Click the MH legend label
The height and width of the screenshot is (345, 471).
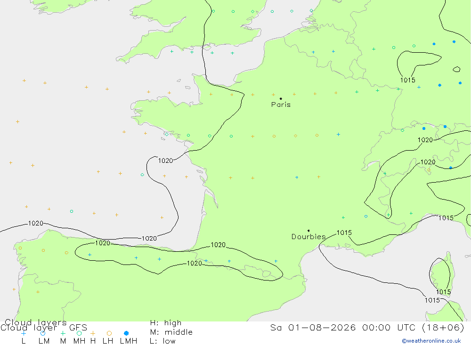pos(79,341)
